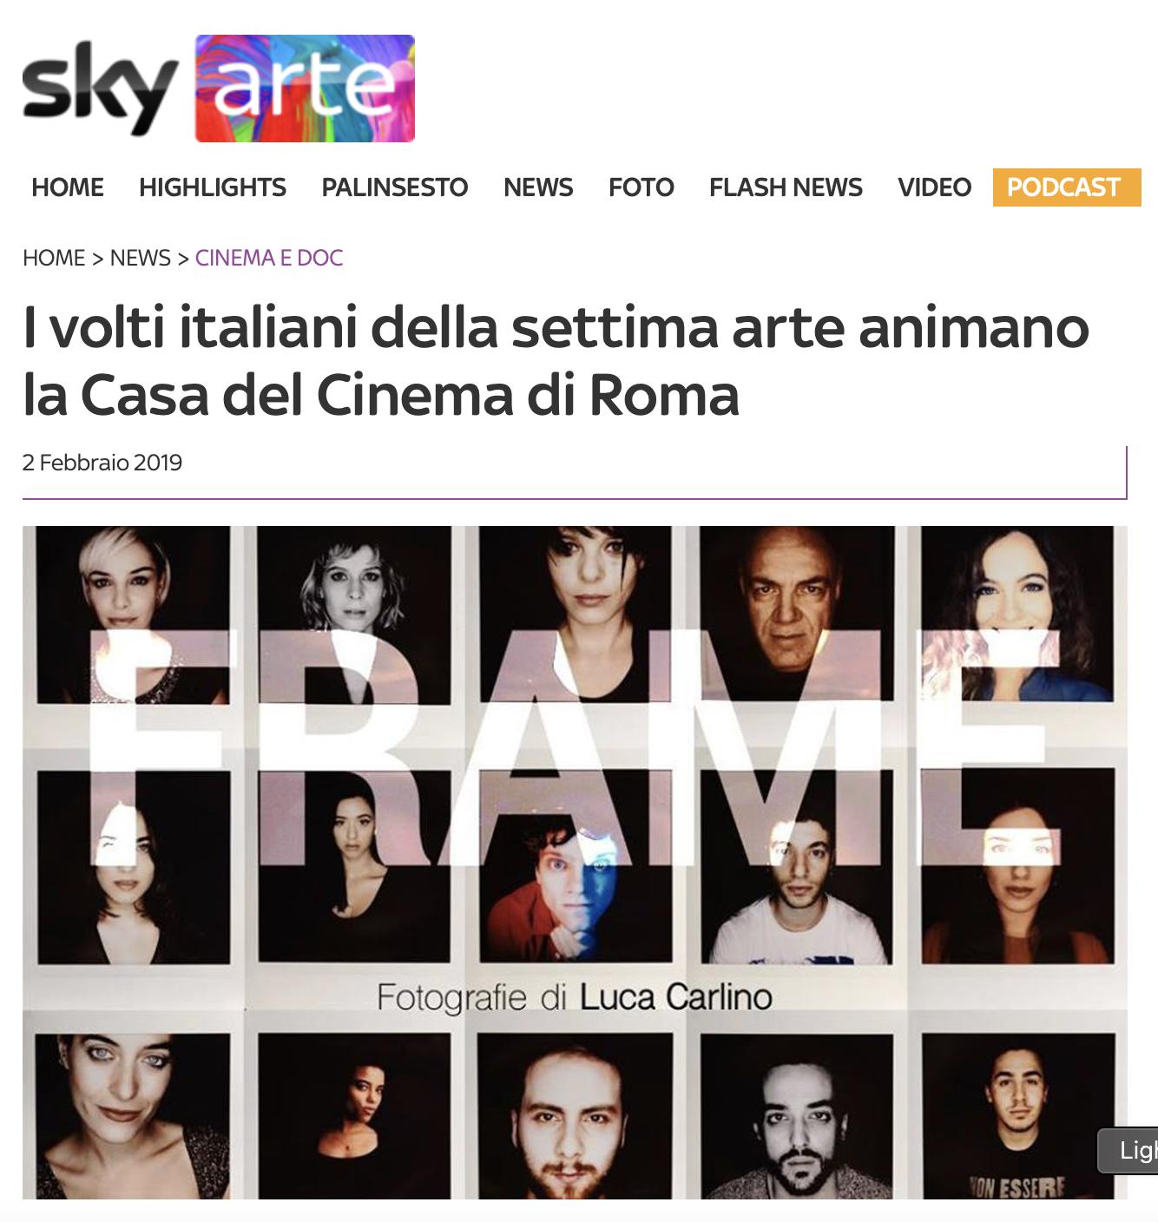Image resolution: width=1158 pixels, height=1222 pixels.
Task: Click the colorful Arte logo
Action: 305,89
